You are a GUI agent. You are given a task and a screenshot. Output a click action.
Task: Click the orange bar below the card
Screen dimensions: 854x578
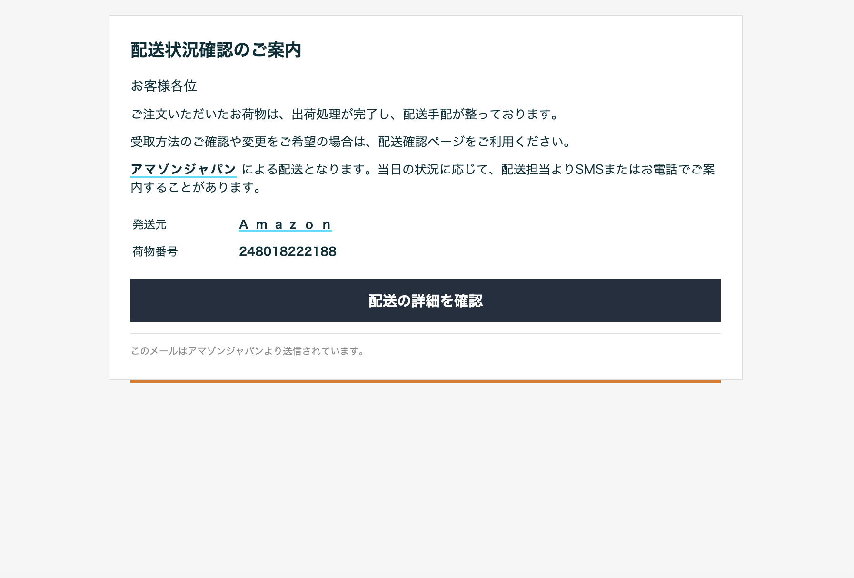point(425,382)
